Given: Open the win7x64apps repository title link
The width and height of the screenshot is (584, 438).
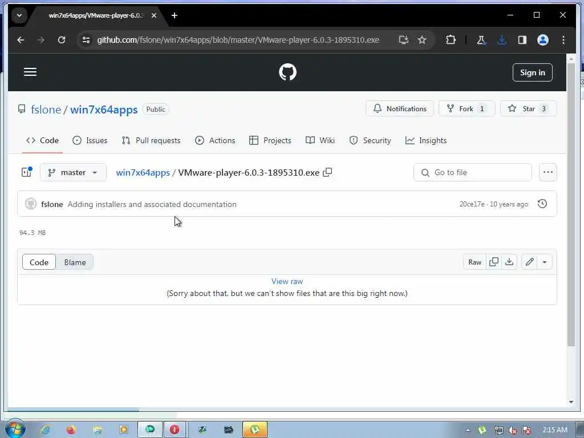Looking at the screenshot, I should point(104,109).
